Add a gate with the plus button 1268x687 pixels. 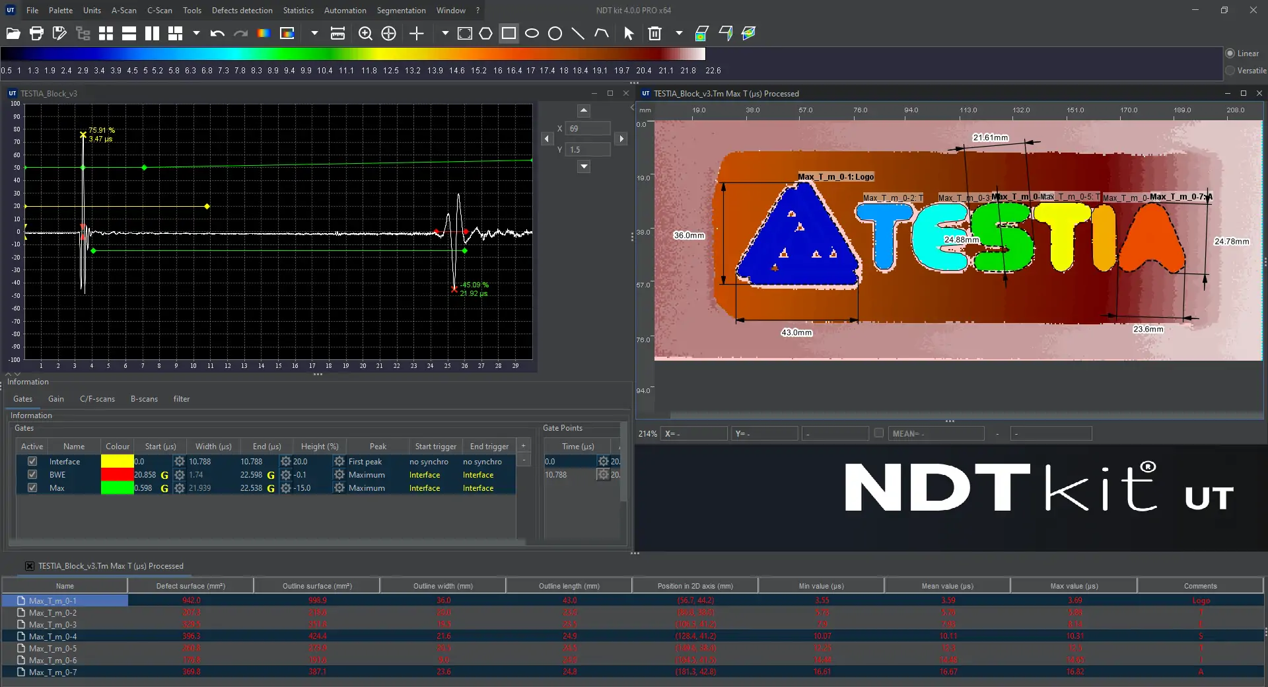tap(524, 447)
